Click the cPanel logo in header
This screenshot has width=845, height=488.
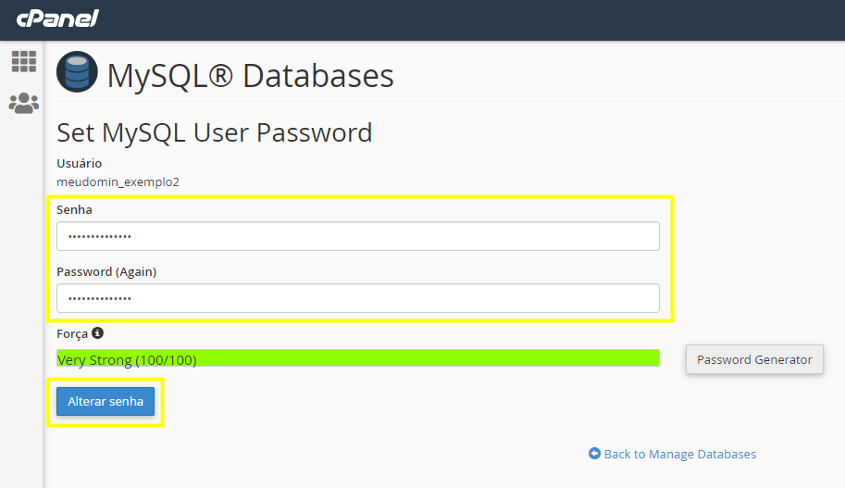57,19
